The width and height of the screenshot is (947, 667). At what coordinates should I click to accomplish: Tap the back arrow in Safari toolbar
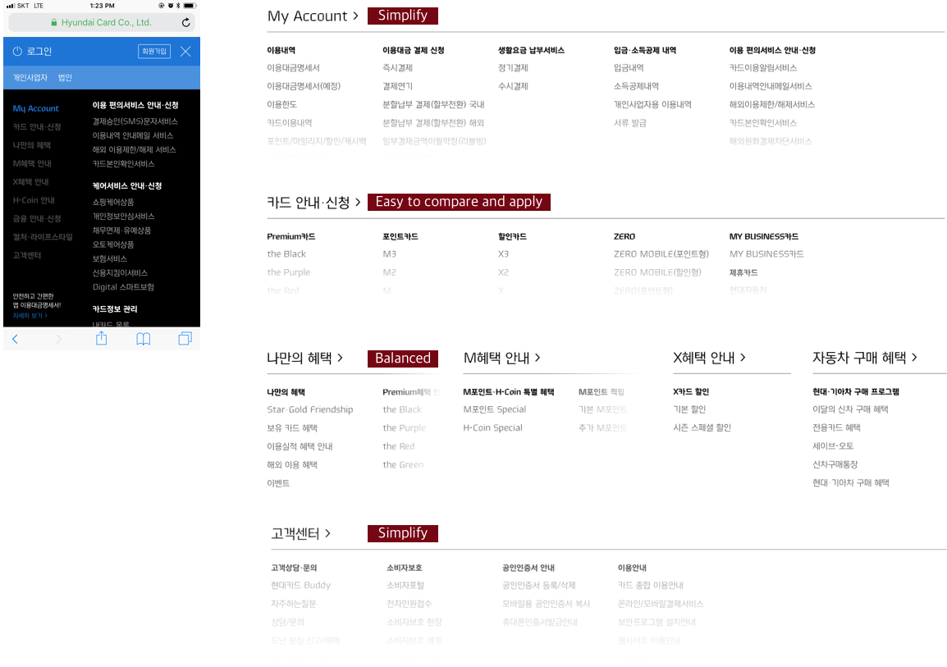pos(15,339)
